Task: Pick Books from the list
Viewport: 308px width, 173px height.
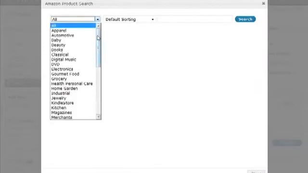Action: click(73, 50)
